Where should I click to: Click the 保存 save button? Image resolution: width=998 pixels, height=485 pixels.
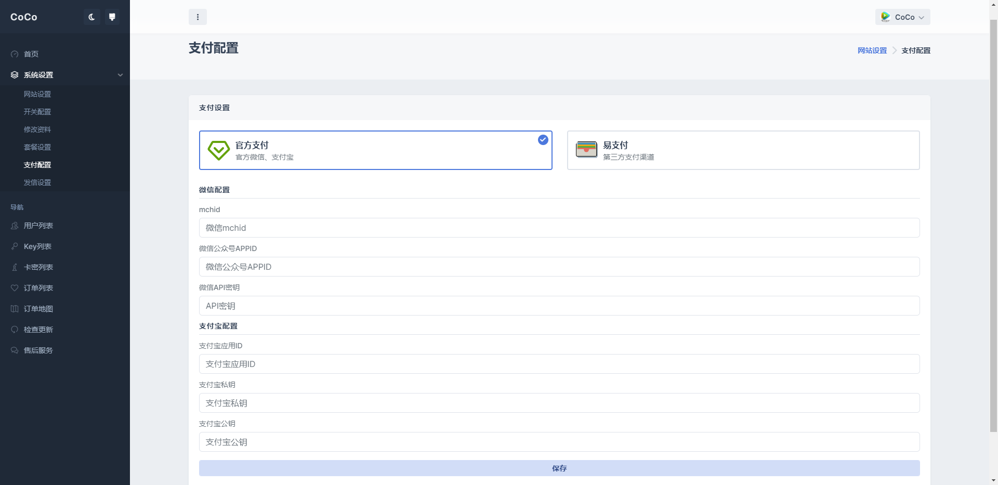pos(559,468)
